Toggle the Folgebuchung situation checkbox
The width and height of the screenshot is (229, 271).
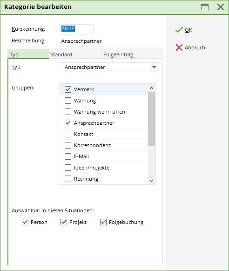click(x=103, y=222)
